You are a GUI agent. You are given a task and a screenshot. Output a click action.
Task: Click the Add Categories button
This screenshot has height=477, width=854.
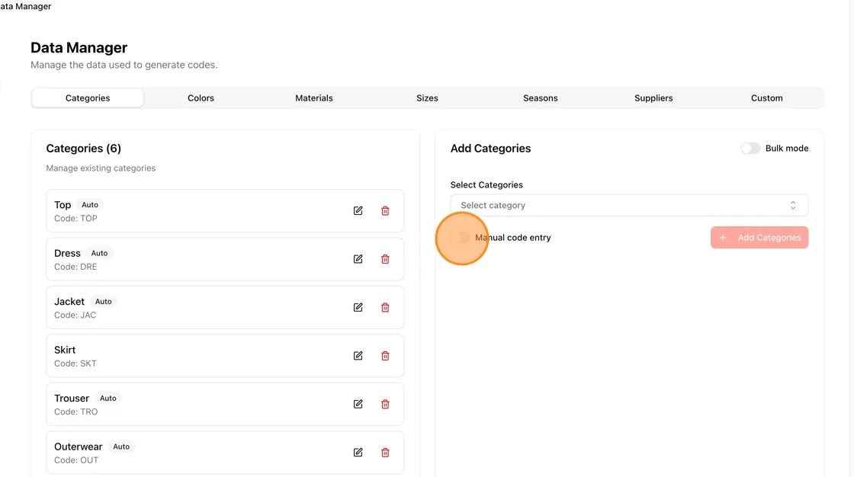coord(759,238)
